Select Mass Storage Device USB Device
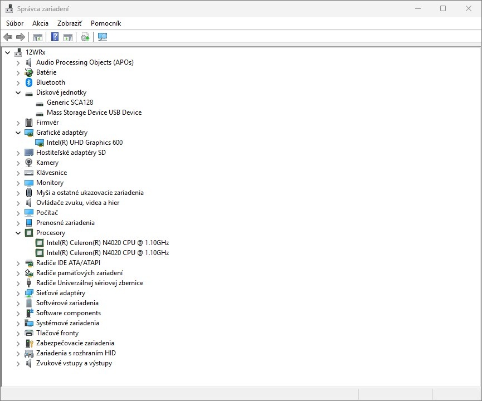482x401 pixels. [94, 113]
